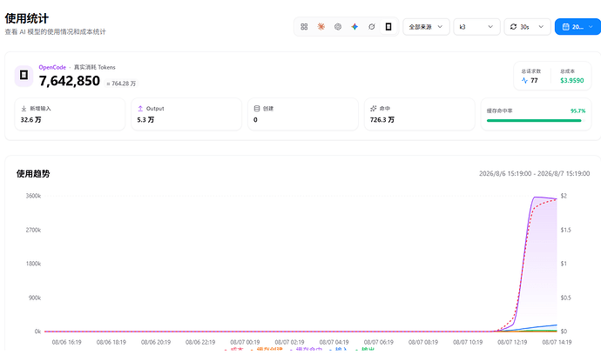Click the 创建 value 0
This screenshot has height=355, width=601.
pyautogui.click(x=255, y=120)
